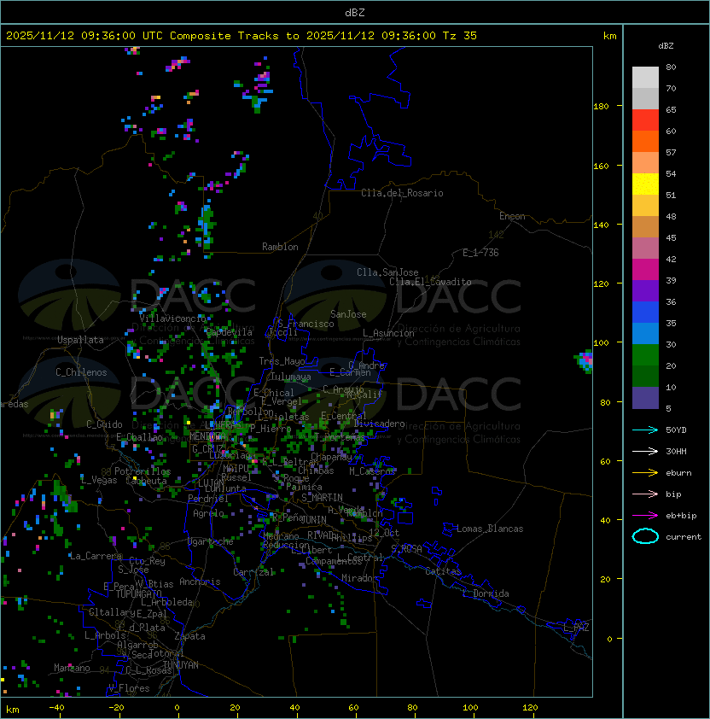Click the Composite Tracks timestamp header text

click(x=242, y=36)
